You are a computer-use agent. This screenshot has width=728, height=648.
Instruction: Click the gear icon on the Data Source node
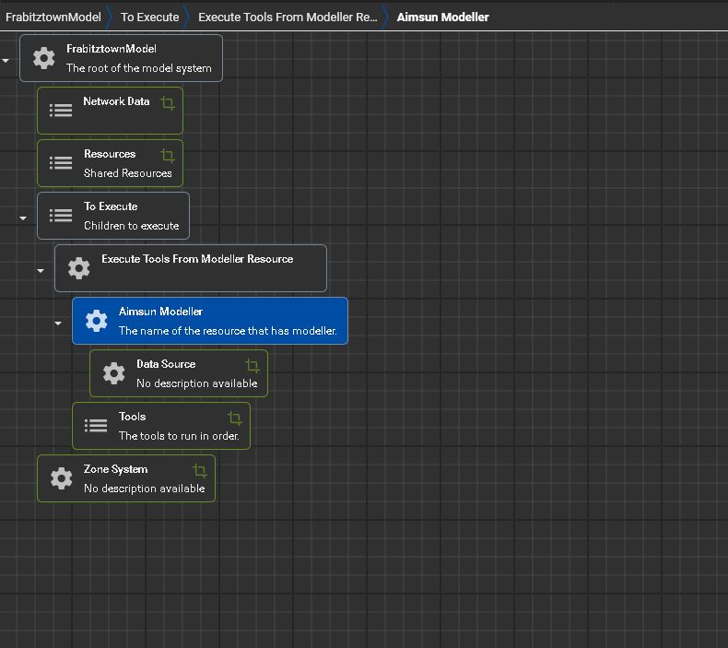click(x=113, y=373)
